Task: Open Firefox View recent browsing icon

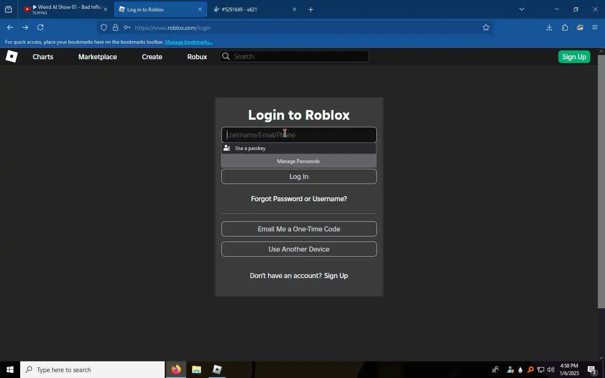Action: 8,9
